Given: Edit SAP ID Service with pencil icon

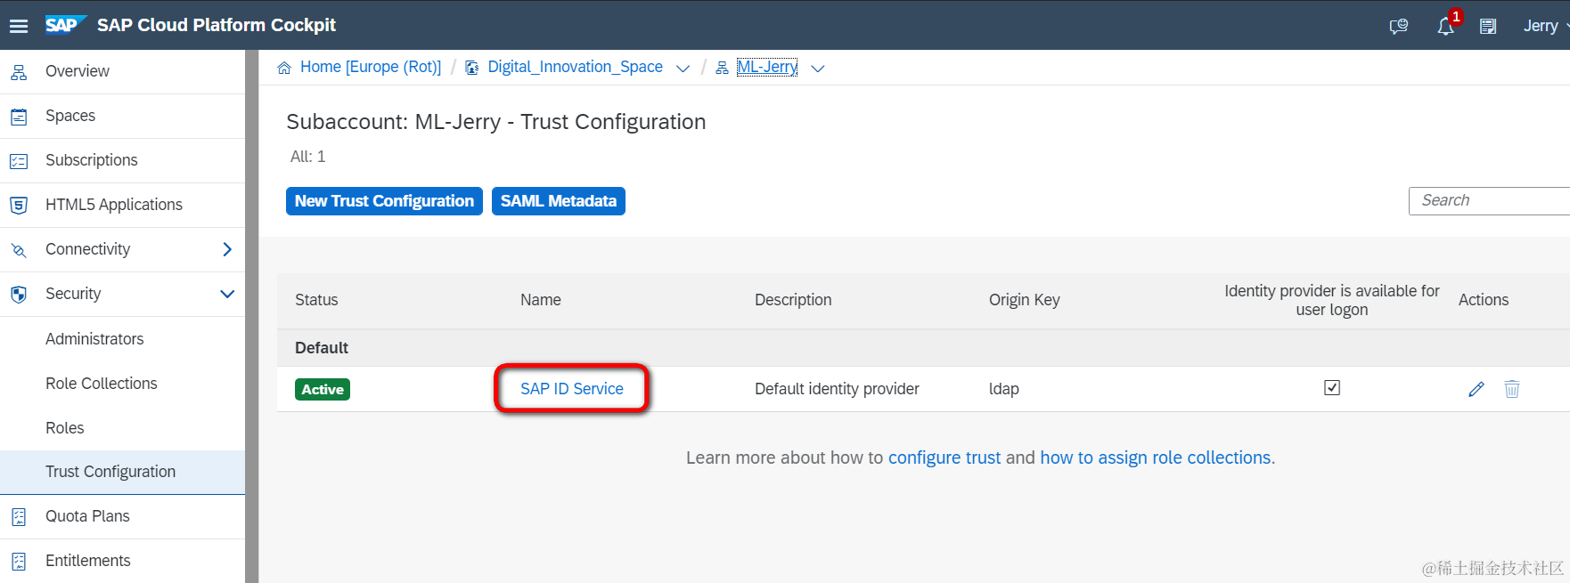Looking at the screenshot, I should [x=1476, y=389].
